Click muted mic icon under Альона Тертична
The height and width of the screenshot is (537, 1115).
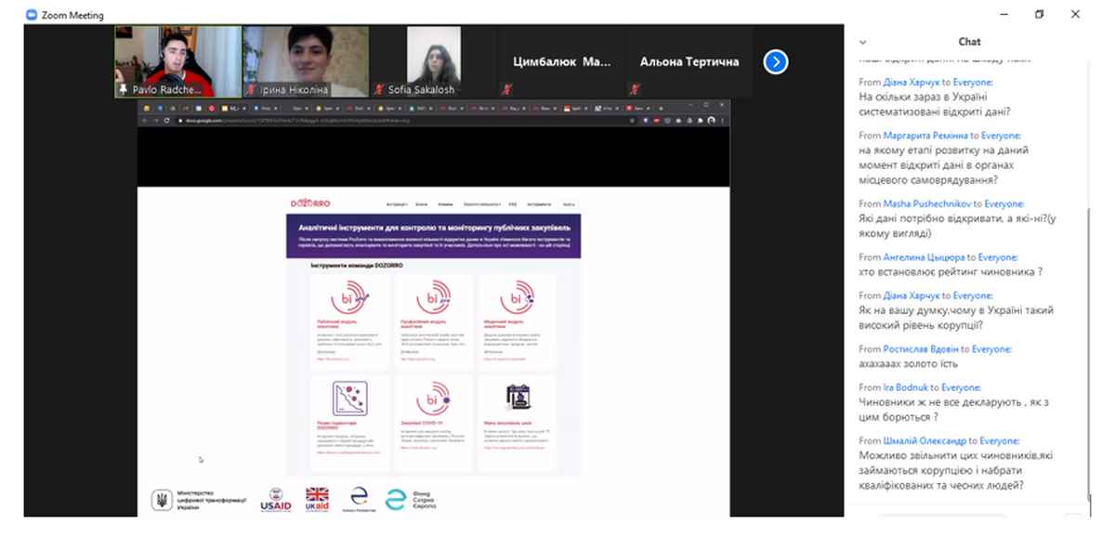point(635,90)
